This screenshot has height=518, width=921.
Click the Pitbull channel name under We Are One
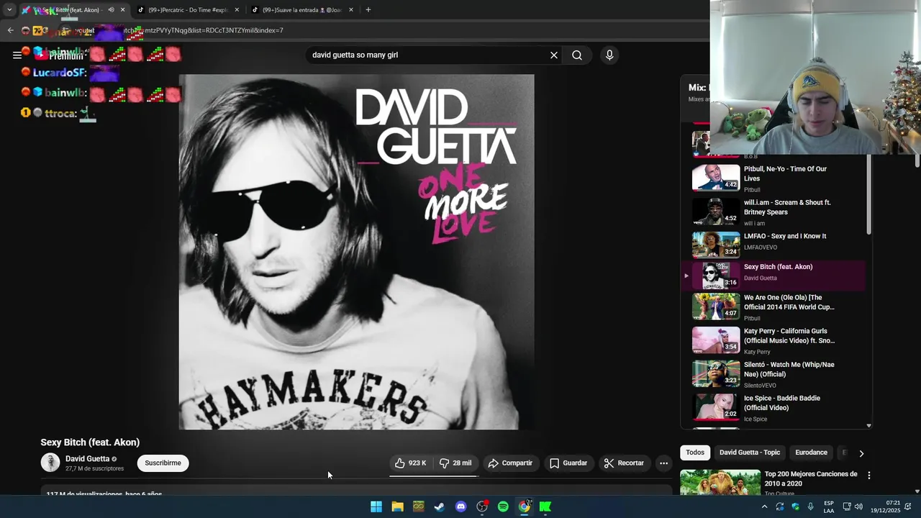pos(752,318)
